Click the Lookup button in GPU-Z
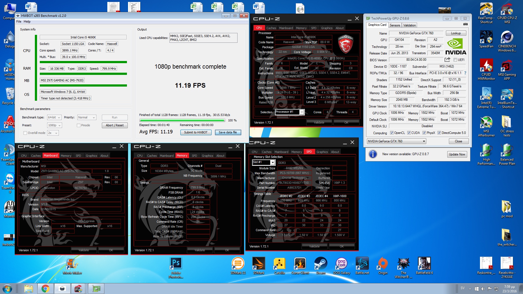 456,33
